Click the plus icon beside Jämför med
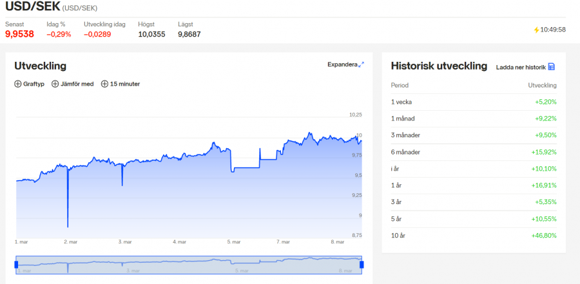 pyautogui.click(x=55, y=84)
